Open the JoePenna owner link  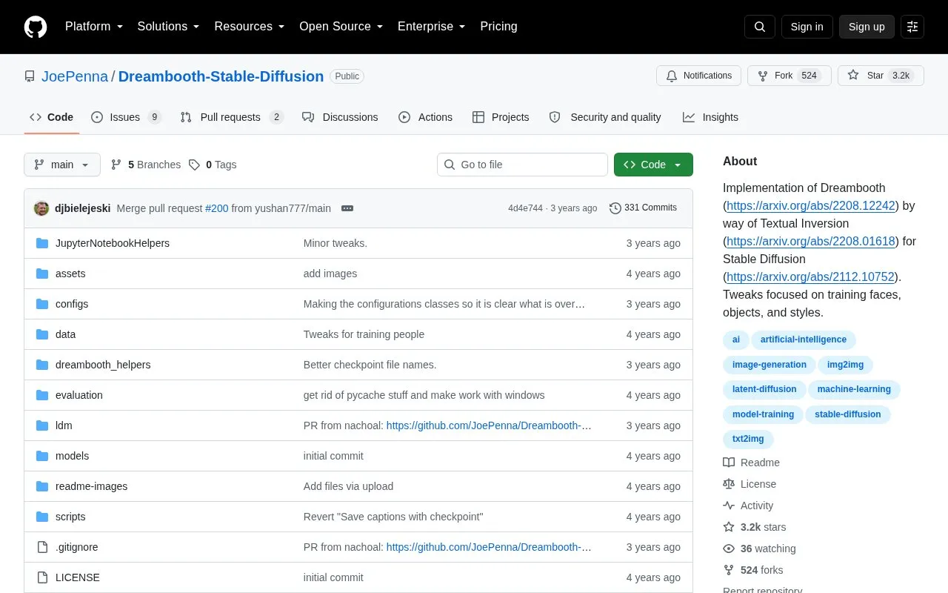(x=75, y=76)
